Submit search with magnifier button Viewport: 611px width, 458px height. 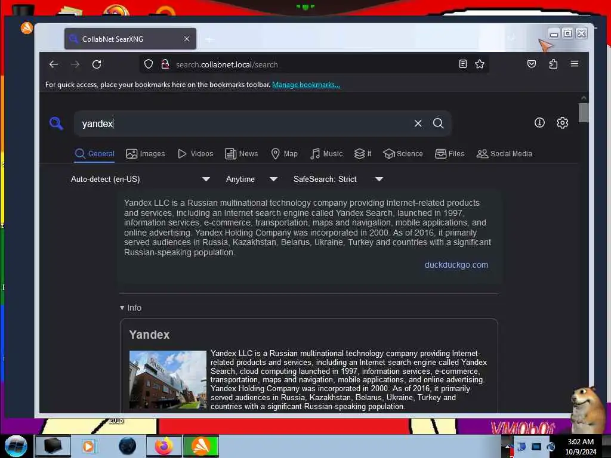click(439, 123)
